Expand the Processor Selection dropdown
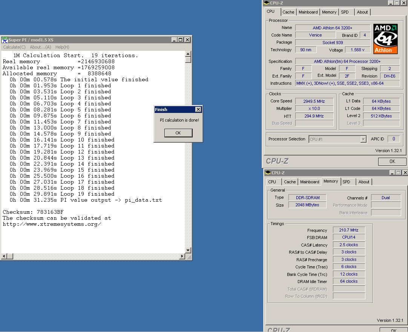 [x=363, y=139]
